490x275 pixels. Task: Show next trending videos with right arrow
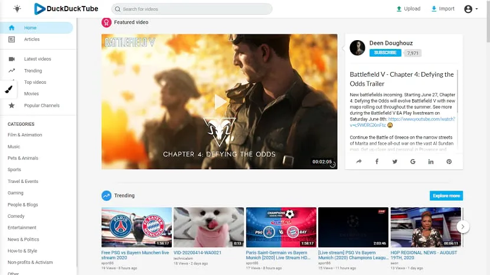(463, 227)
